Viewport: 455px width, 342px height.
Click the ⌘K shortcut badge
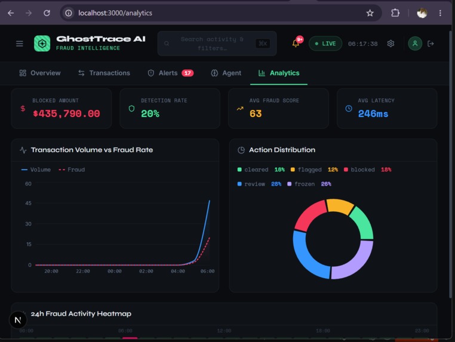263,44
